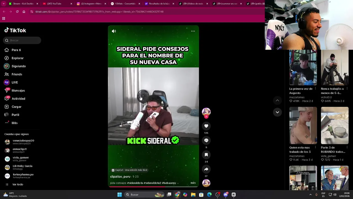Click the Windows taskbar Buscar box
Viewport: 353px width, 199px height.
[145, 195]
